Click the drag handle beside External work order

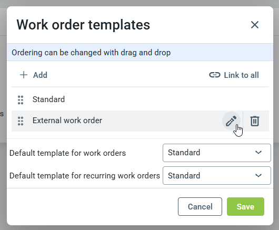tap(21, 121)
